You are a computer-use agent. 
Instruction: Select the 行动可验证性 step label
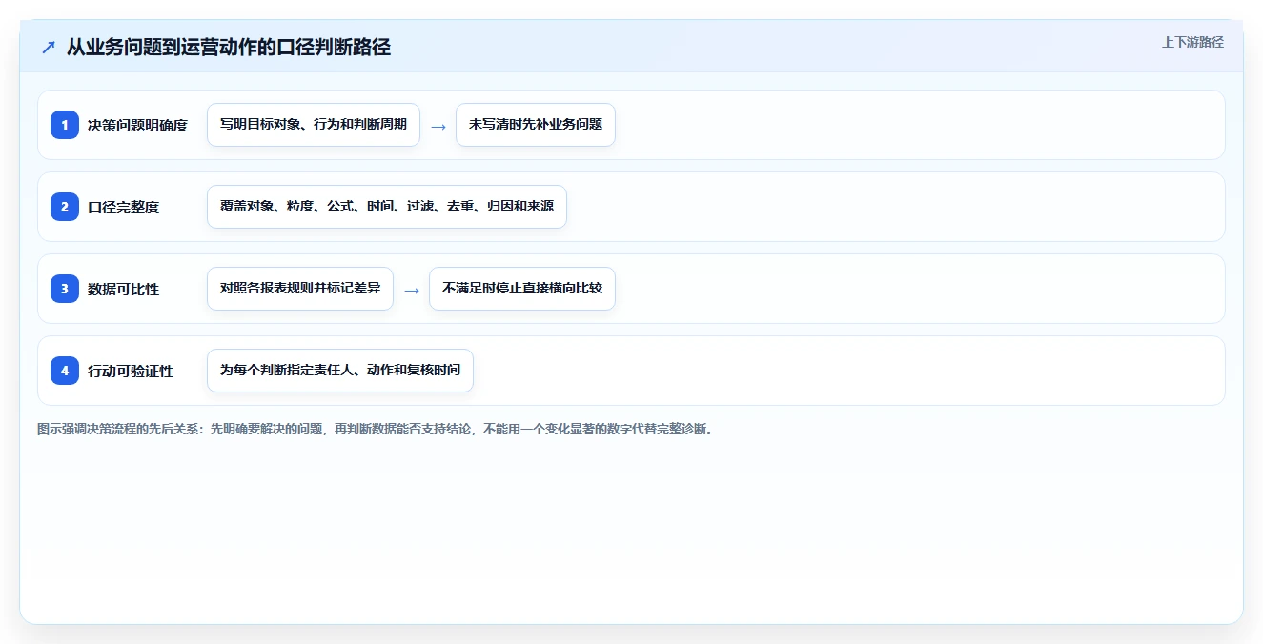(x=131, y=371)
